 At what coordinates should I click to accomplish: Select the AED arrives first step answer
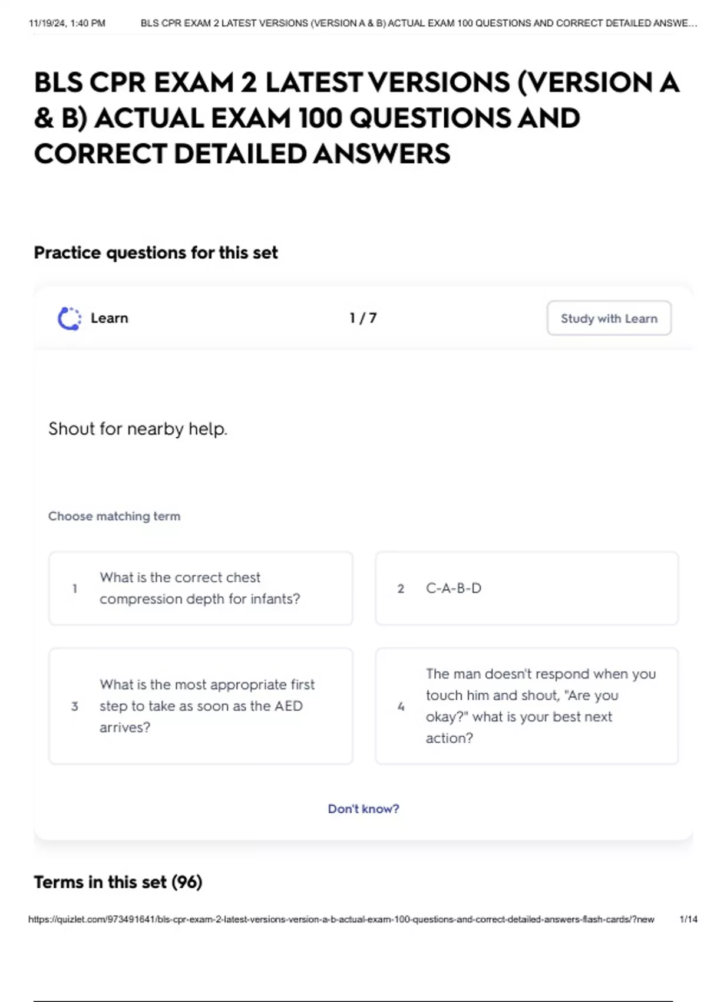tap(200, 706)
